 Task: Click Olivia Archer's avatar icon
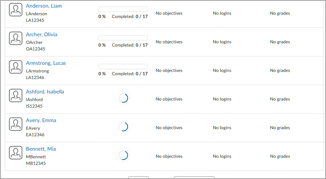16,38
